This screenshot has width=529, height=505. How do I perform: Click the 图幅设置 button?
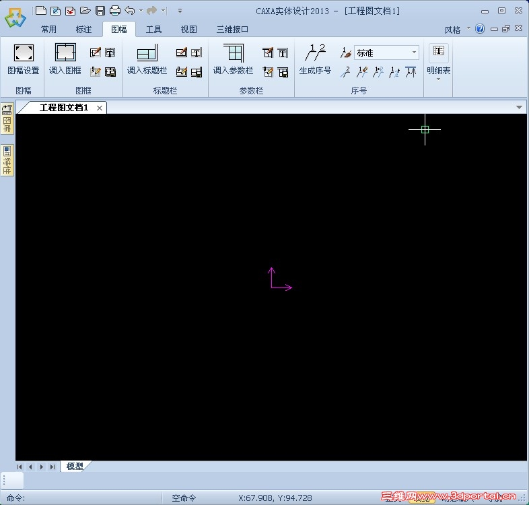(24, 59)
